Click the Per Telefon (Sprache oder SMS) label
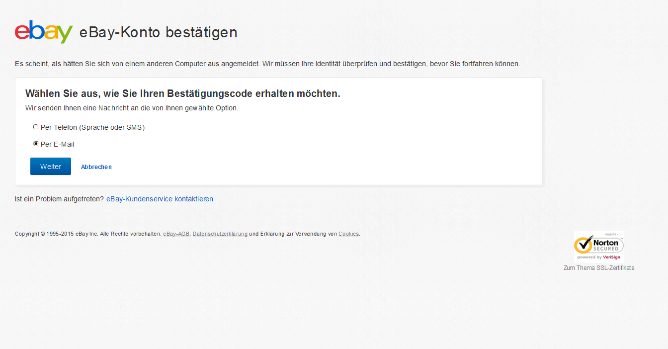Viewport: 668px width, 349px height. 92,127
